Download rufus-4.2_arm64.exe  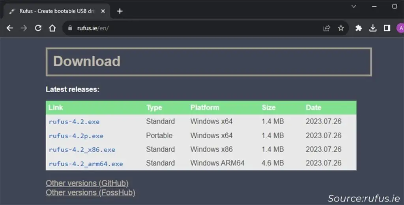[86, 164]
